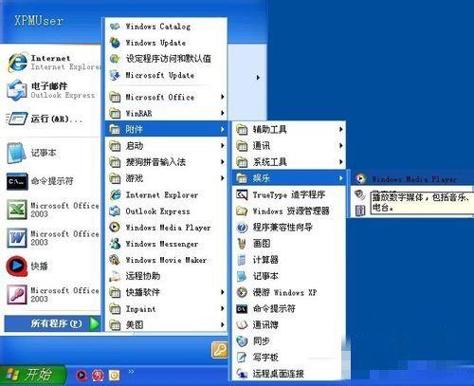Click the red round quick launch icon
The height and width of the screenshot is (386, 474).
coord(98,376)
